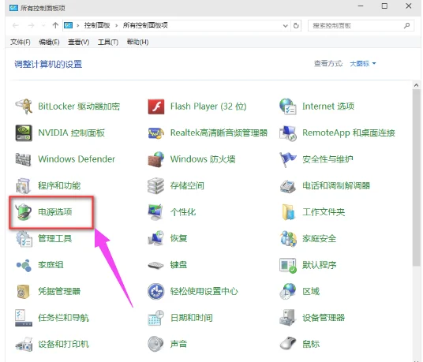The image size is (423, 362).
Task: Open the NVIDIA 控制面板 icon
Action: click(24, 132)
